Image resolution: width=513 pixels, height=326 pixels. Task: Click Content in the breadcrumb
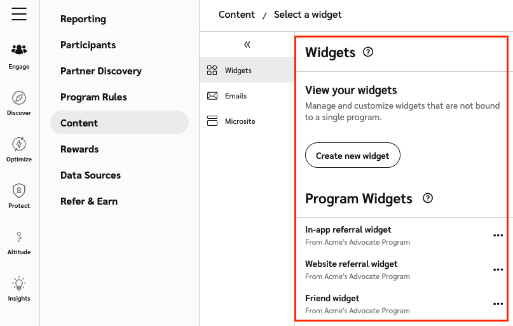(x=236, y=15)
